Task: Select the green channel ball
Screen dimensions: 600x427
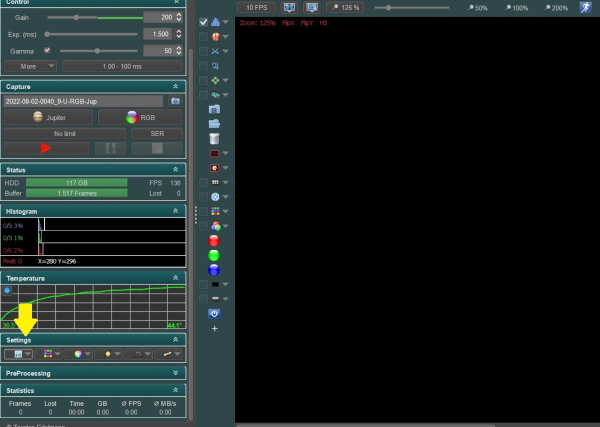Action: pyautogui.click(x=214, y=255)
